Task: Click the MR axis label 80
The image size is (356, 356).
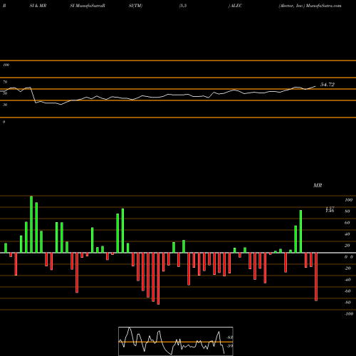Action: (x=347, y=211)
